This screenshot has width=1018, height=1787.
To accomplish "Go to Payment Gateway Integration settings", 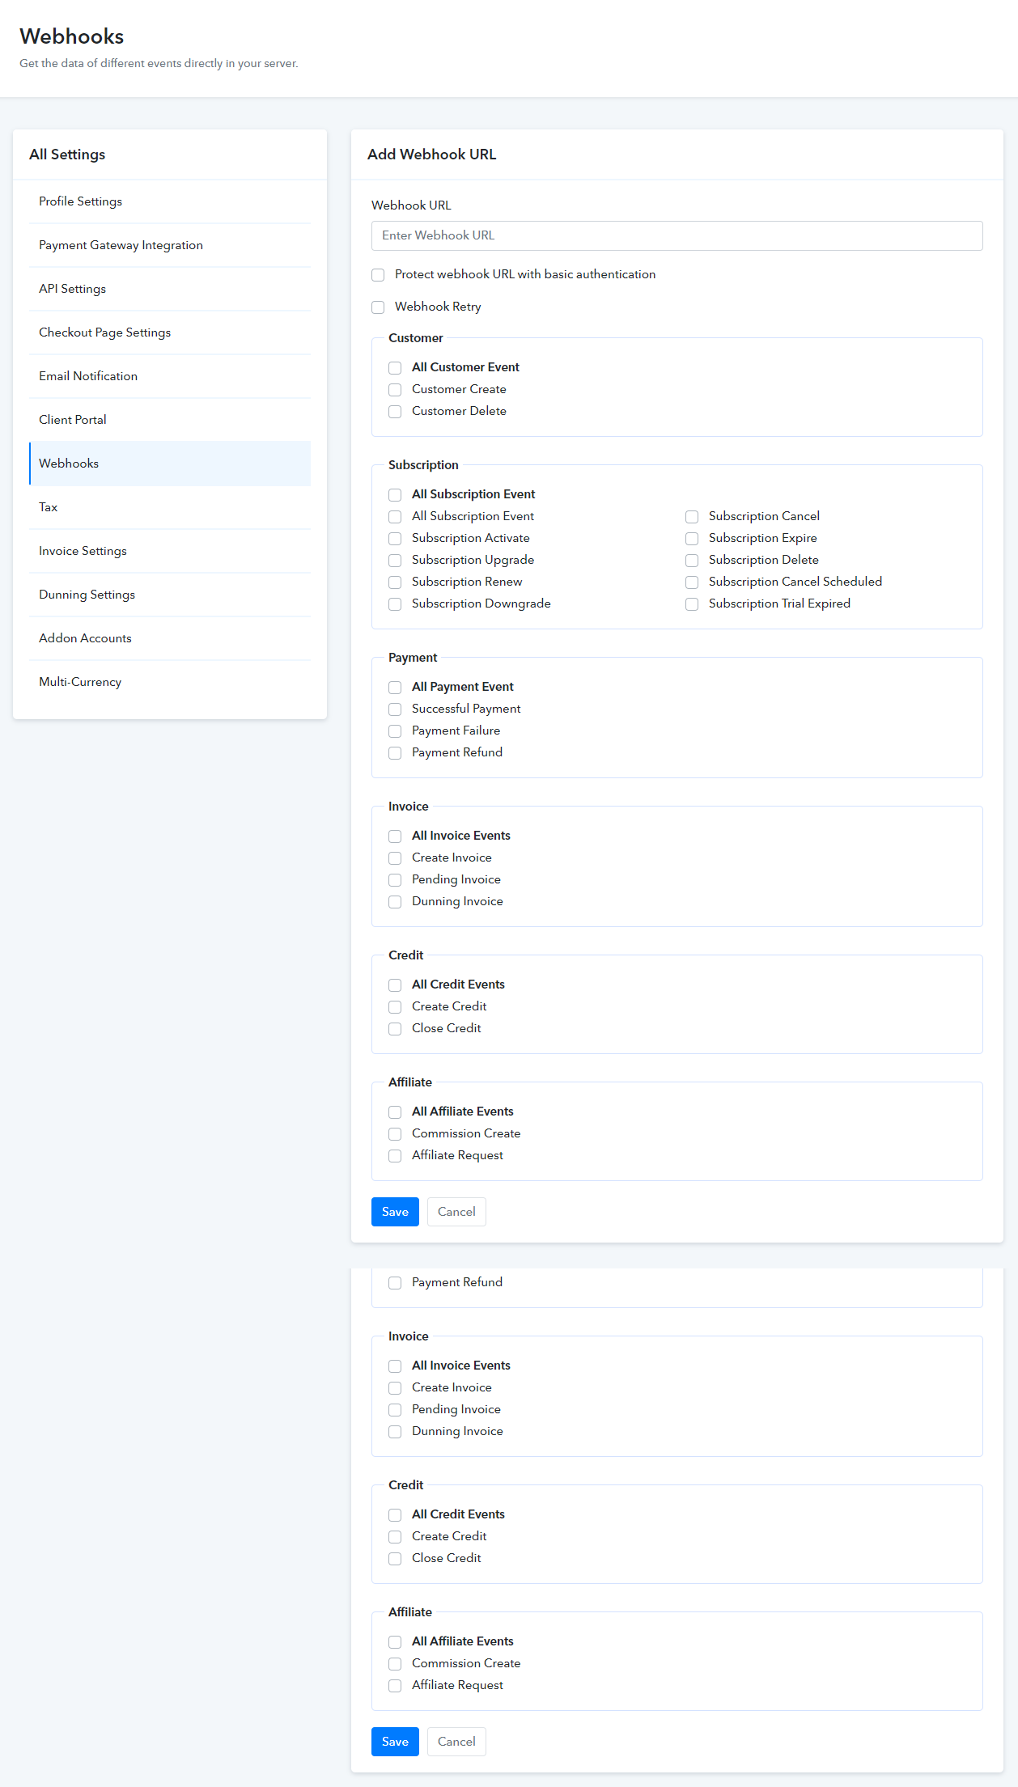I will pos(121,245).
